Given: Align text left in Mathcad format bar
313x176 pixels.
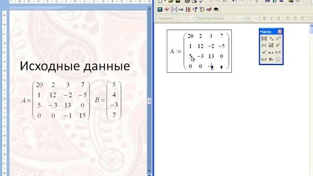Looking at the screenshot, I should 288,19.
